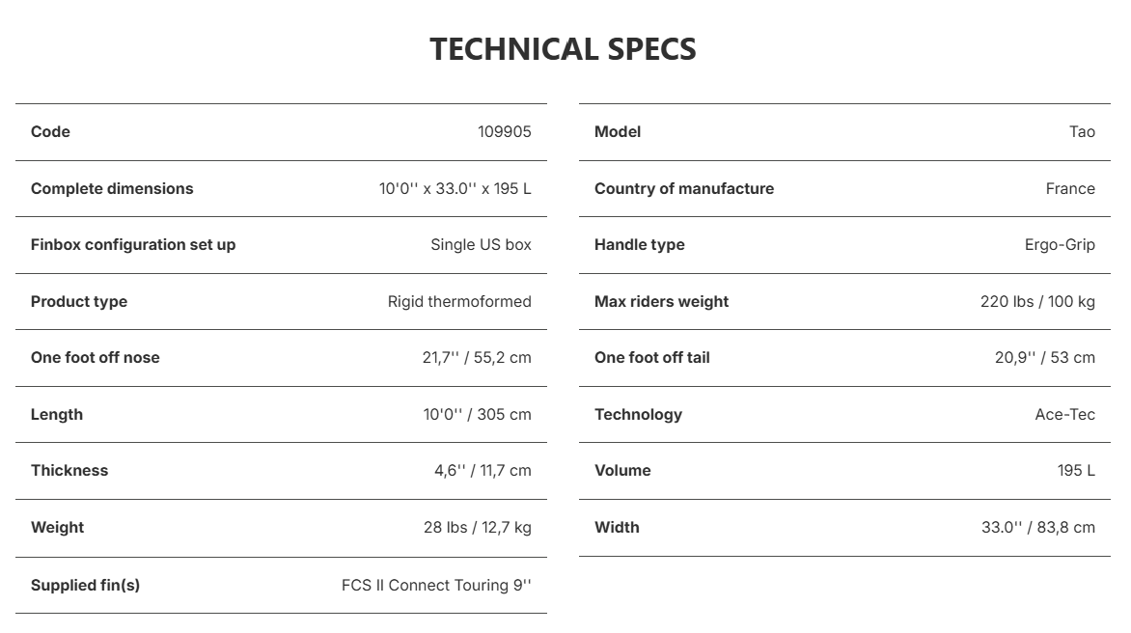Click the Max riders weight label
This screenshot has height=633, width=1131.
661,302
